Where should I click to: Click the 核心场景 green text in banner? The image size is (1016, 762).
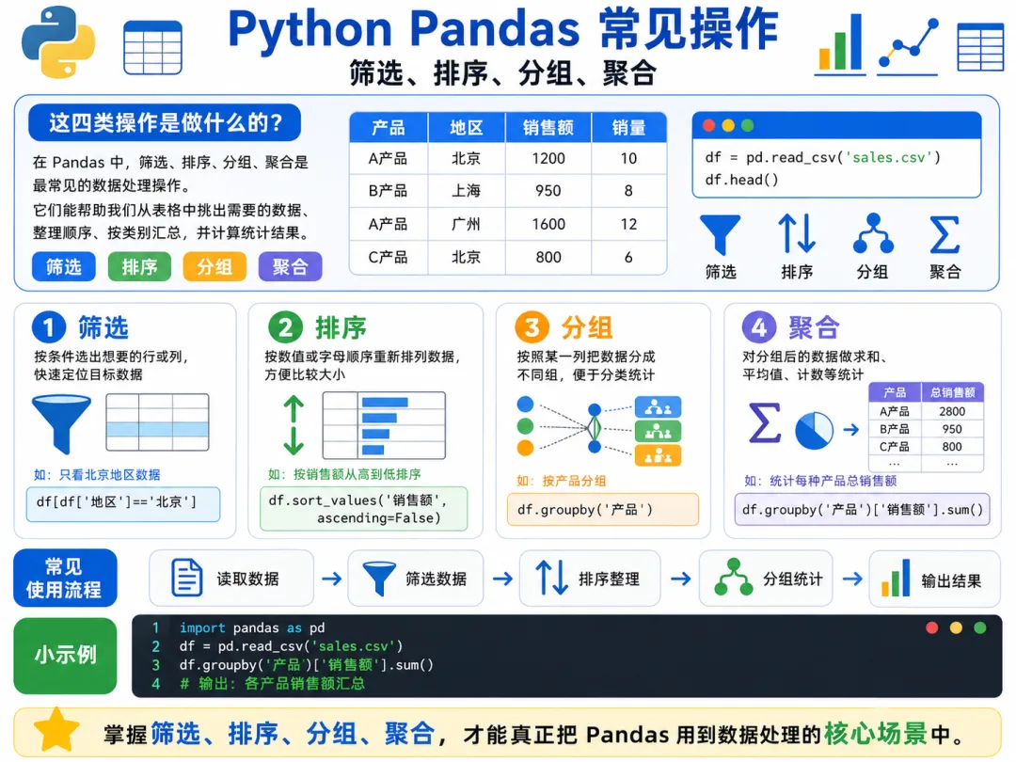(876, 734)
